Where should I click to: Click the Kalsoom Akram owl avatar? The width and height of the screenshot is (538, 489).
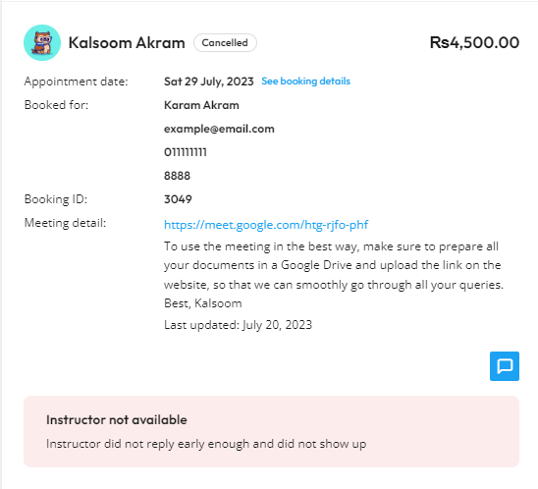tap(42, 43)
